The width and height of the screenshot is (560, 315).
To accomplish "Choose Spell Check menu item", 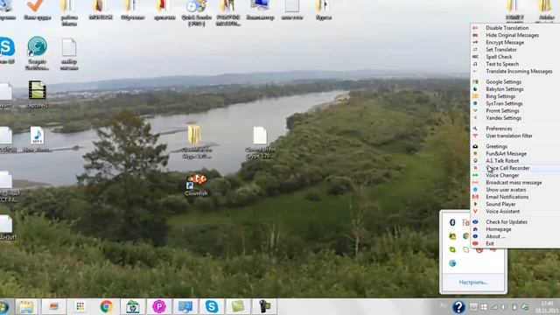I will 499,57.
